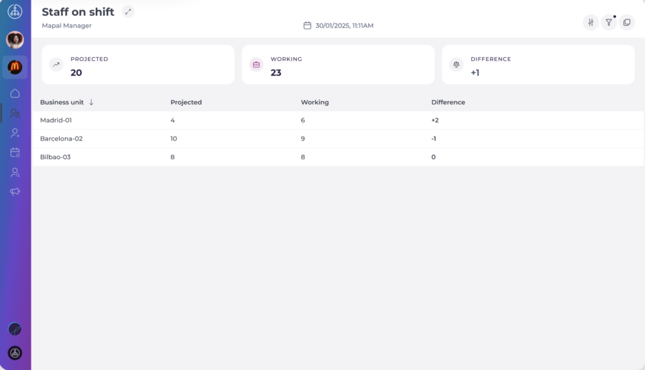
Task: Click the Working summary card
Action: (x=338, y=65)
